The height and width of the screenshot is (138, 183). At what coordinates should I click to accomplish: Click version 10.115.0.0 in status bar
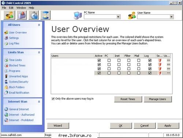172,135
